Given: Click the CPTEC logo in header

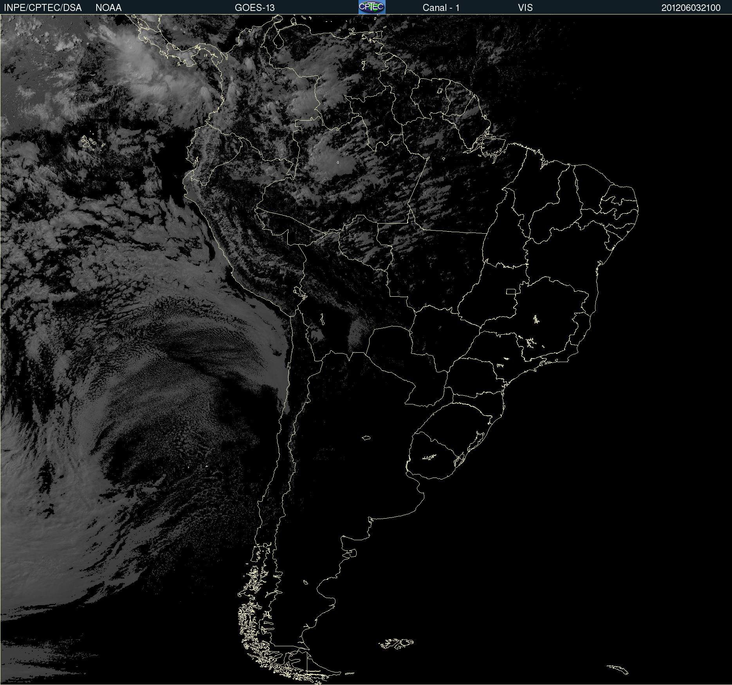Looking at the screenshot, I should tap(372, 7).
